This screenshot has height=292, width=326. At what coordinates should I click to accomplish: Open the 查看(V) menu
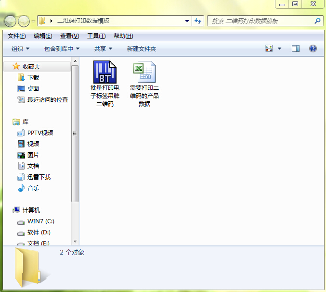click(x=69, y=36)
